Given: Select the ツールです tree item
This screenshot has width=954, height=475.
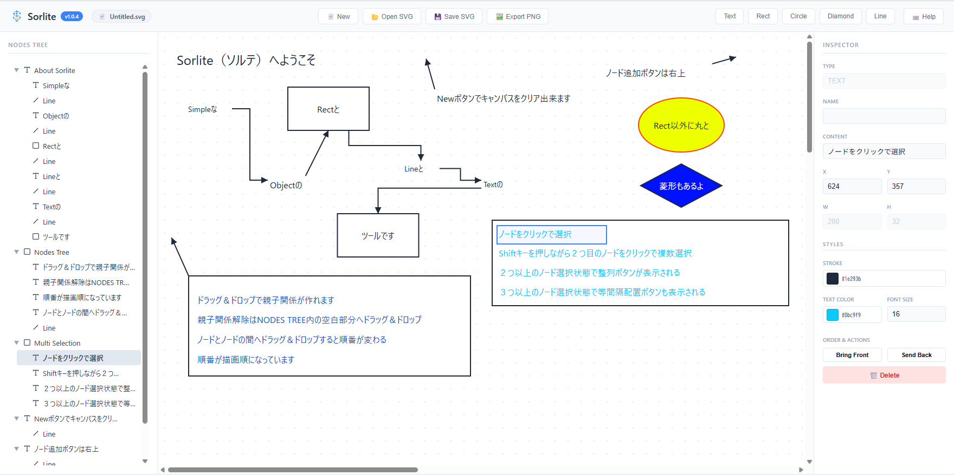Looking at the screenshot, I should (x=79, y=237).
